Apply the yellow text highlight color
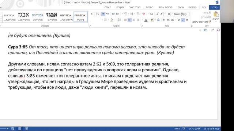Image resolution: width=234 pixels, height=131 pixels. (152, 20)
